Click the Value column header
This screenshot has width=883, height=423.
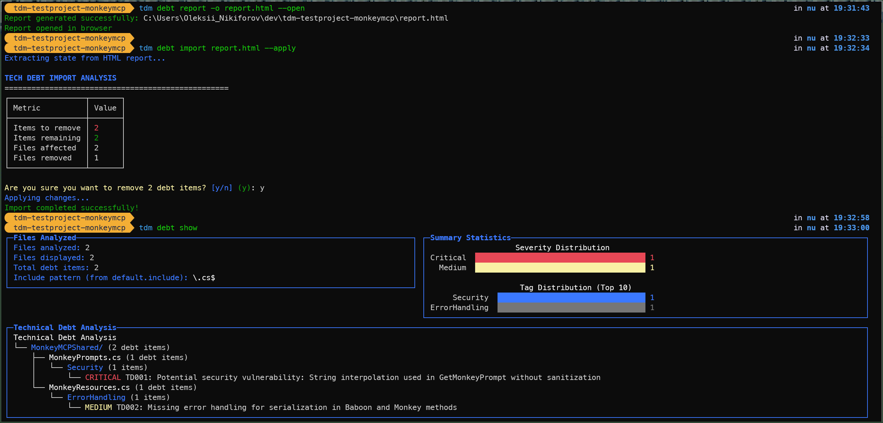[105, 108]
